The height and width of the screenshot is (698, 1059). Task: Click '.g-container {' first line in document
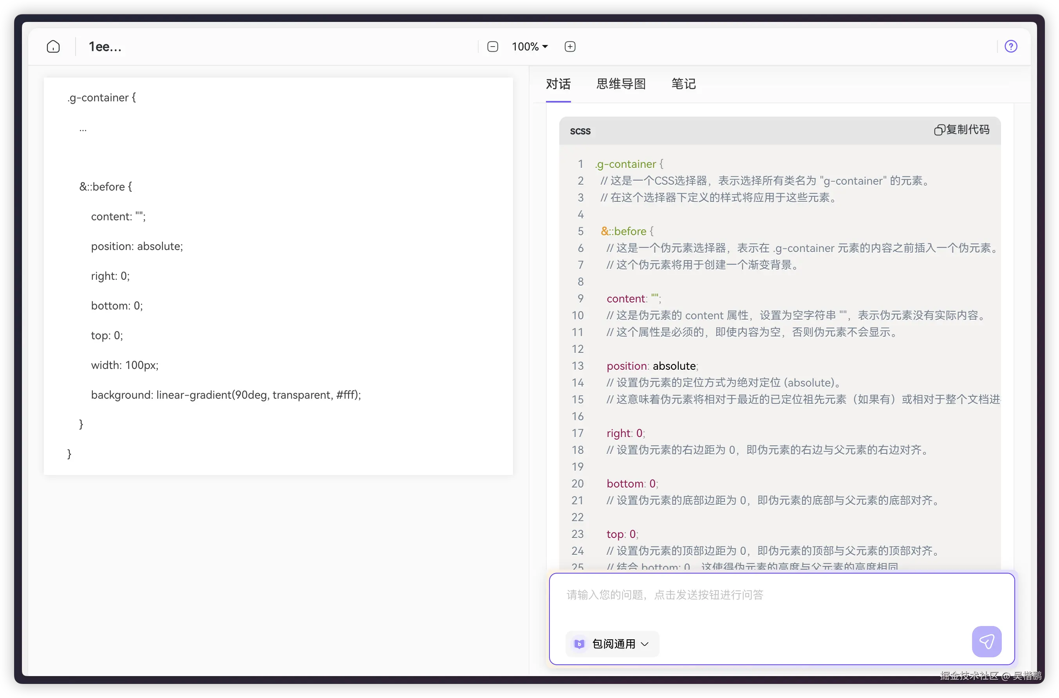pos(101,97)
